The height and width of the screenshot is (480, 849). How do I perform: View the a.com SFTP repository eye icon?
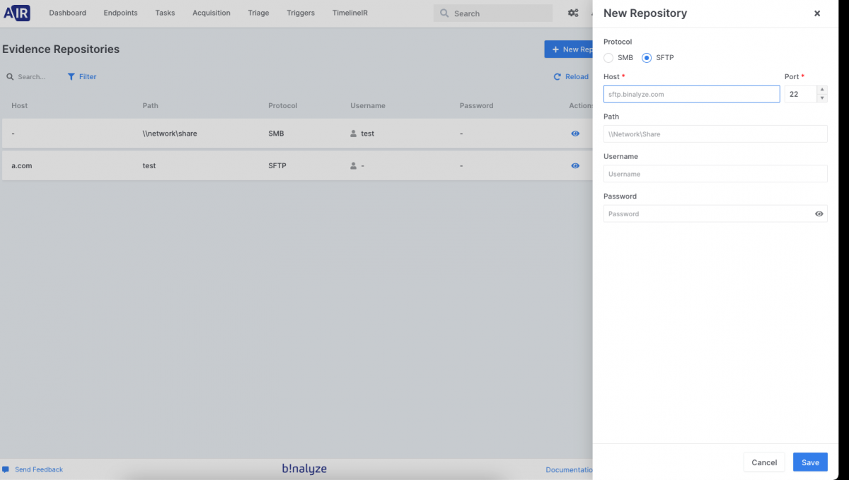point(575,165)
